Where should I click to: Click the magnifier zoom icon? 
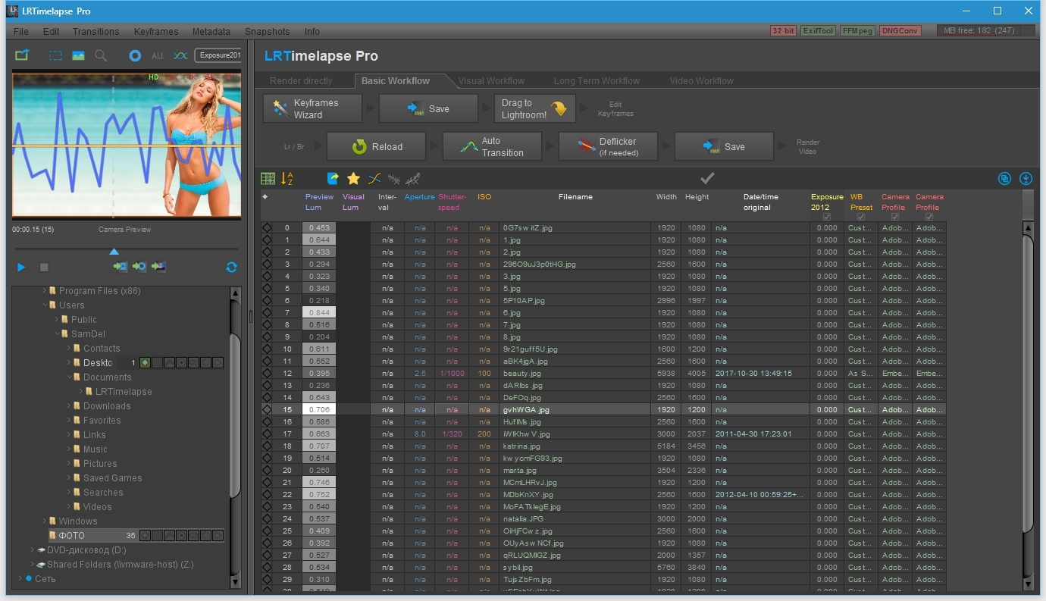point(101,55)
